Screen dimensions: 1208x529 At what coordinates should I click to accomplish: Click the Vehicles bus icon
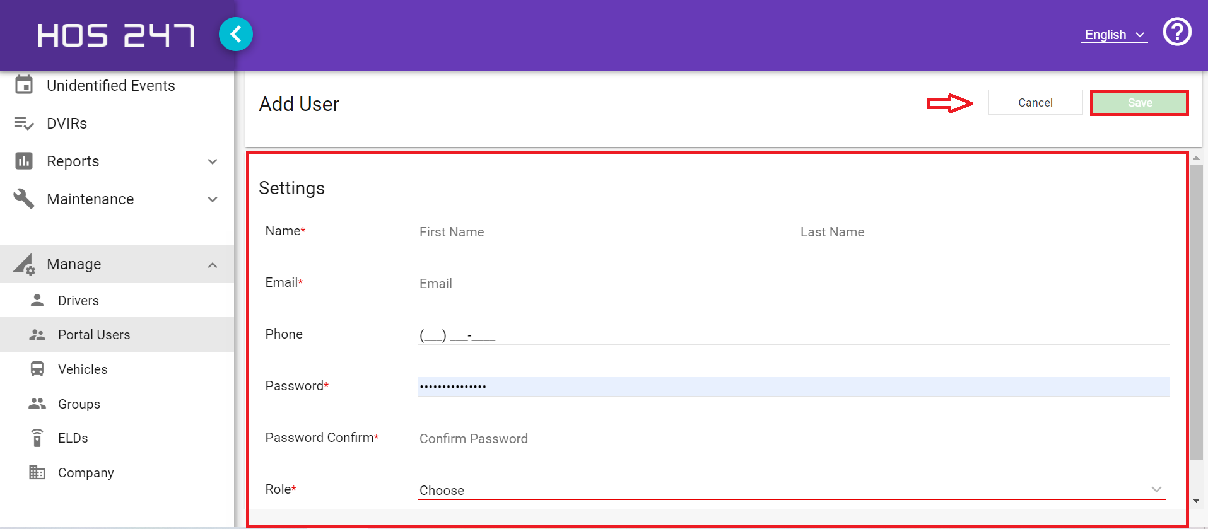pyautogui.click(x=37, y=369)
